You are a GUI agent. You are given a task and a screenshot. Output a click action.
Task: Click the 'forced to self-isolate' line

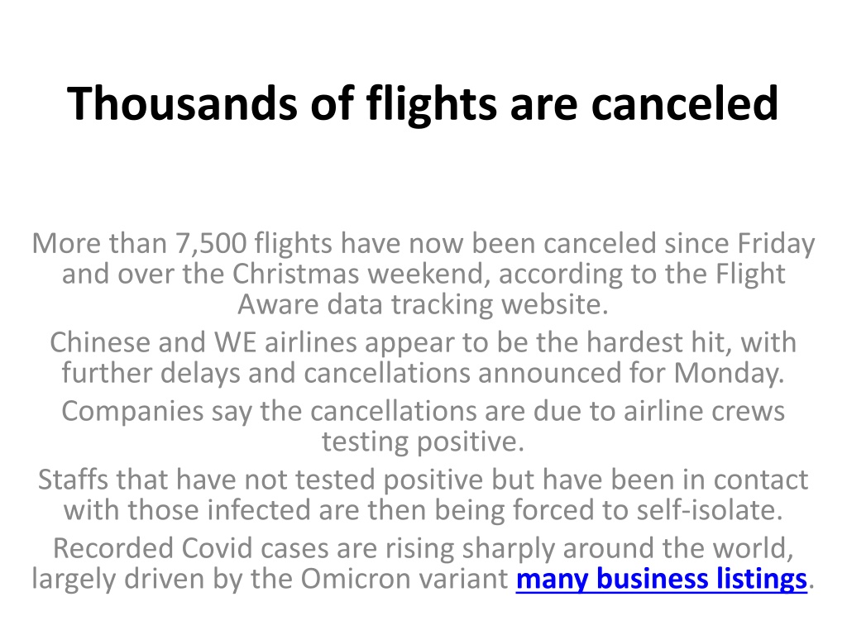click(423, 510)
